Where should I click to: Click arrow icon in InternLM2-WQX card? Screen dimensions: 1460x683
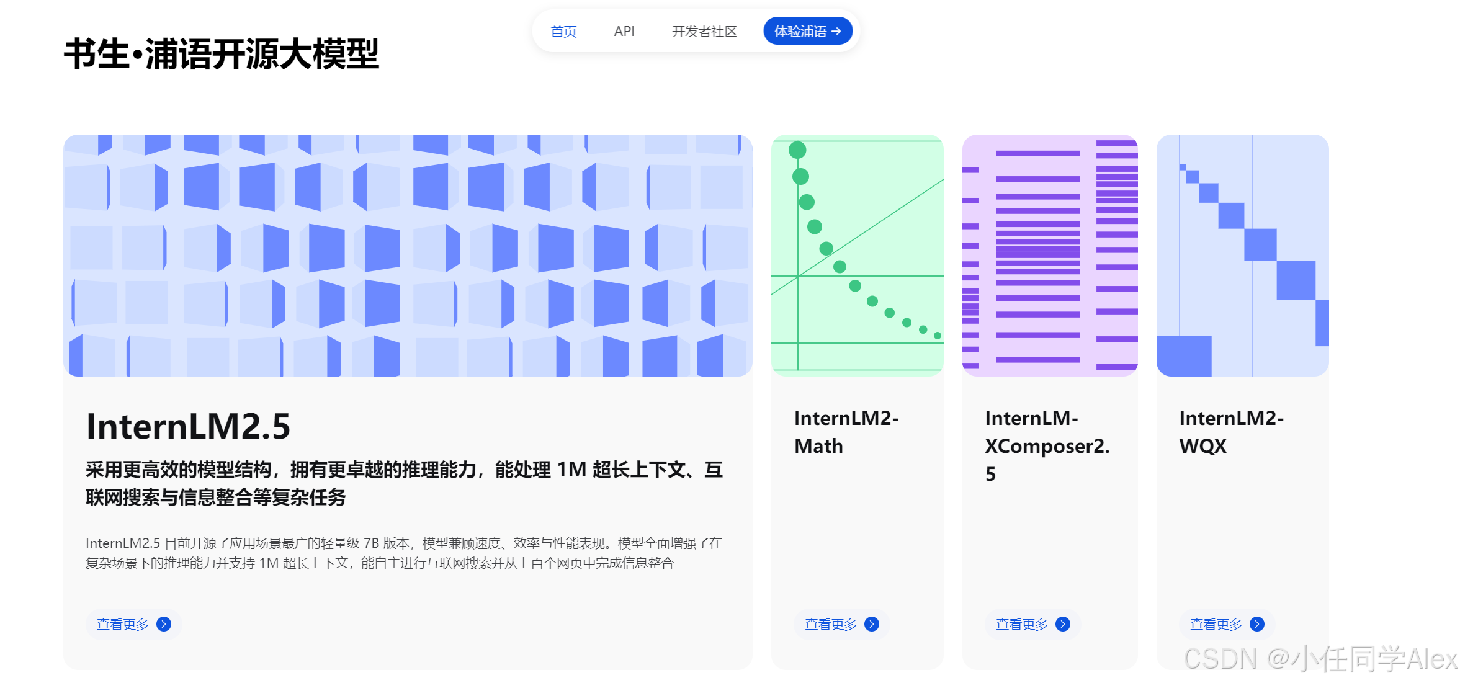point(1257,624)
